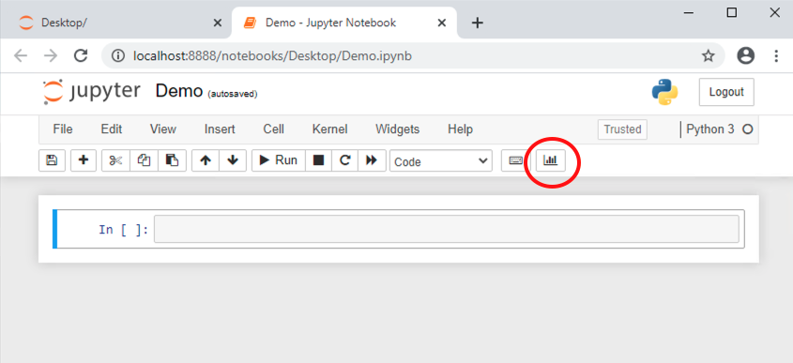Rename notebook by clicking Demo title
This screenshot has width=793, height=363.
(179, 92)
